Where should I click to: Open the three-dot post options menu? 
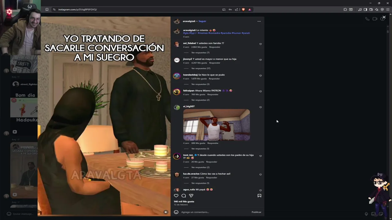(x=259, y=21)
